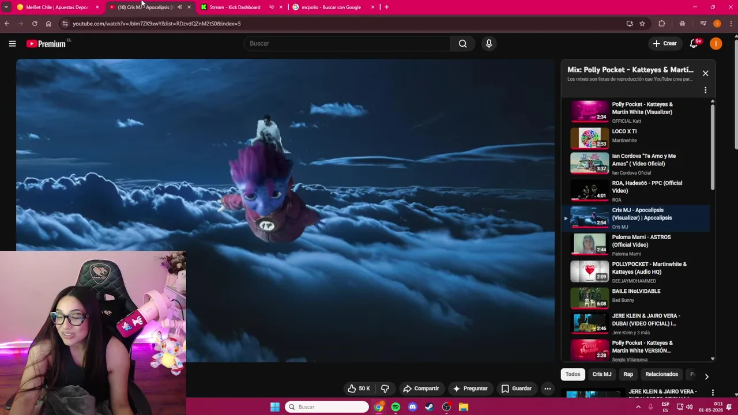
Task: Like the video with thumbs up
Action: tap(359, 388)
